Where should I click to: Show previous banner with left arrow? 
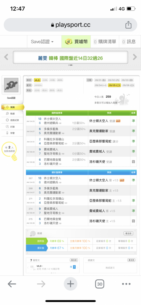[x=6, y=57]
